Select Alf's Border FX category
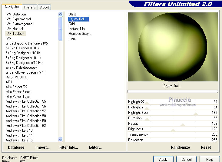The height and width of the screenshot is (162, 222). (16, 87)
